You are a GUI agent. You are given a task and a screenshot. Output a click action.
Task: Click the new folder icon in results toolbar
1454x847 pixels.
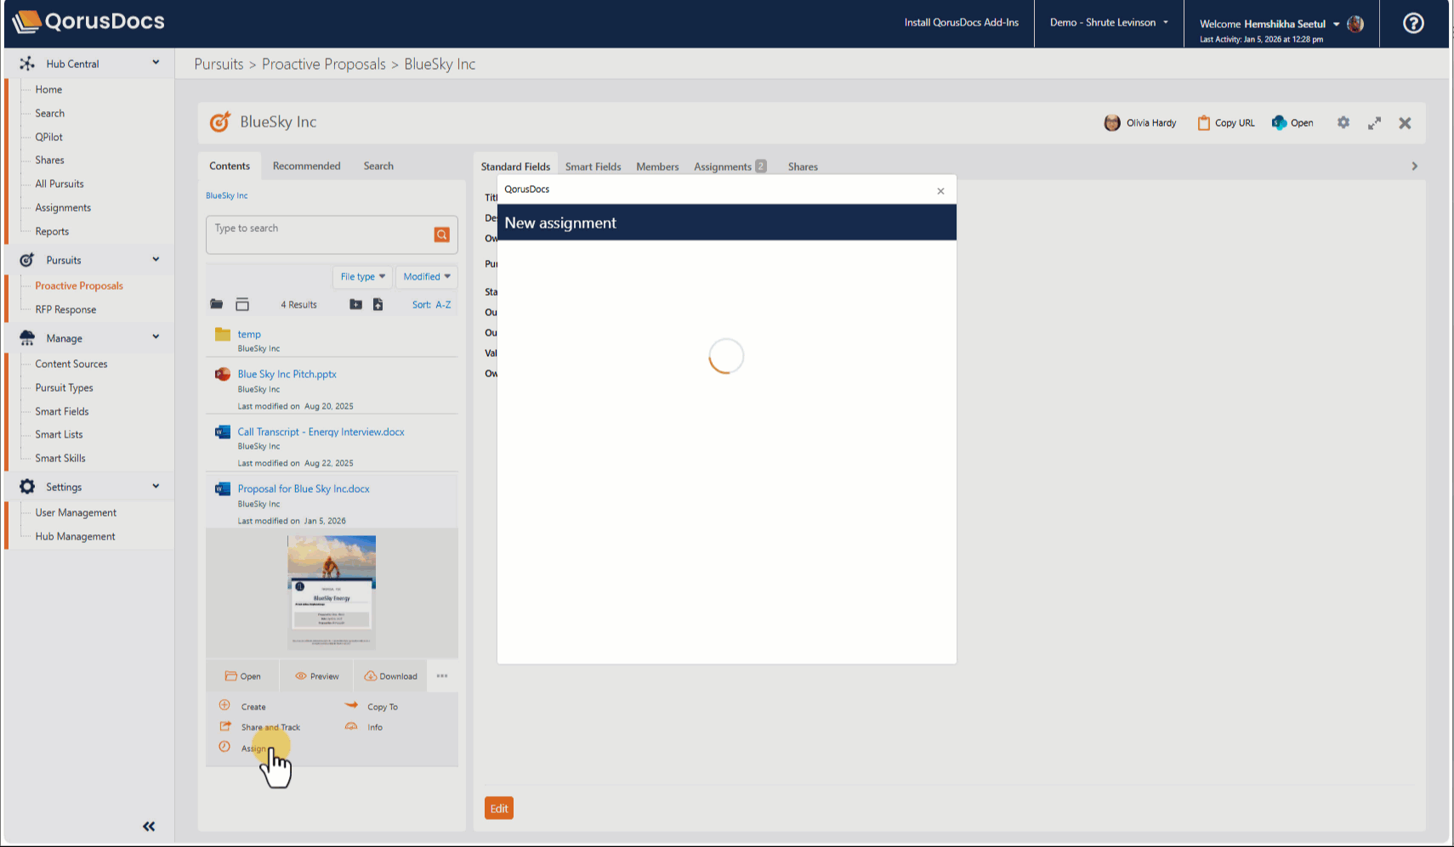[x=355, y=304]
